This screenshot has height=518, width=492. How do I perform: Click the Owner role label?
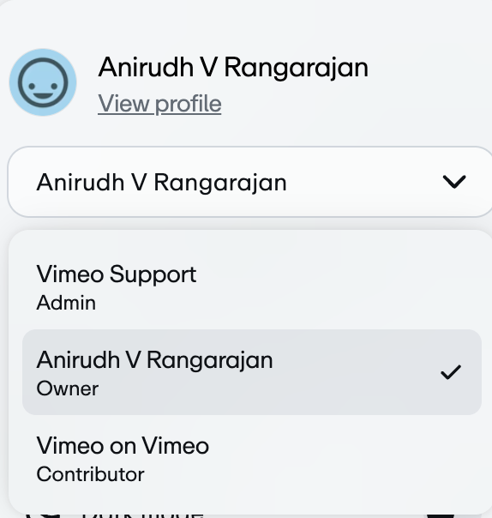tap(68, 388)
